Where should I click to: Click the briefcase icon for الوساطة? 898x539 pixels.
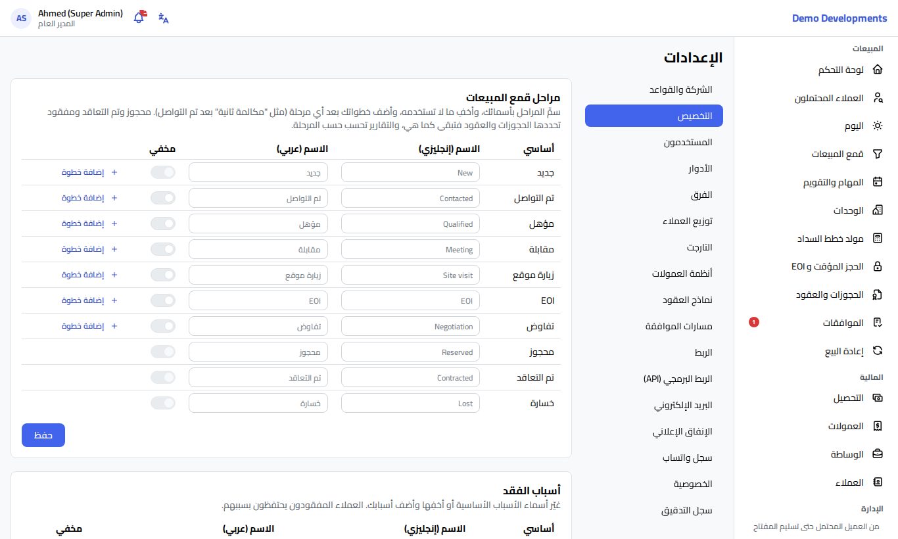(877, 454)
